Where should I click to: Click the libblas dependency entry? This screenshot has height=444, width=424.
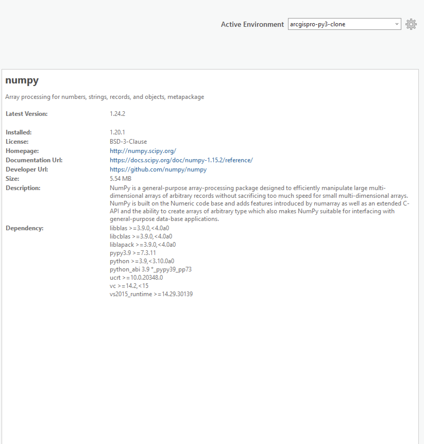[x=139, y=228]
